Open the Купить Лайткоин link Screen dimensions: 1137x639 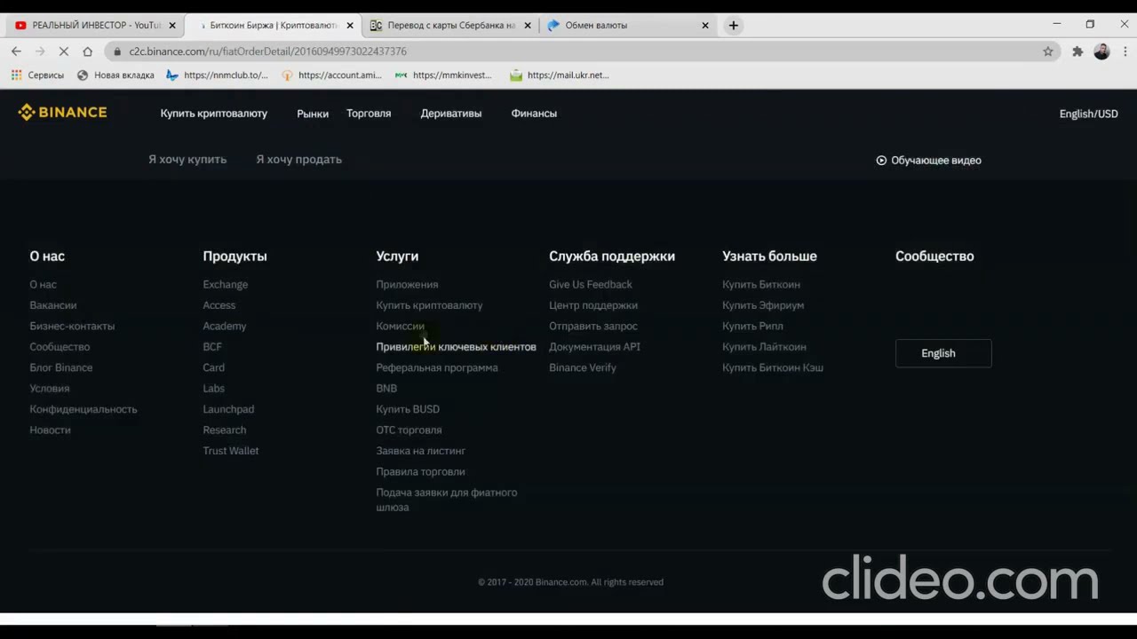click(764, 347)
